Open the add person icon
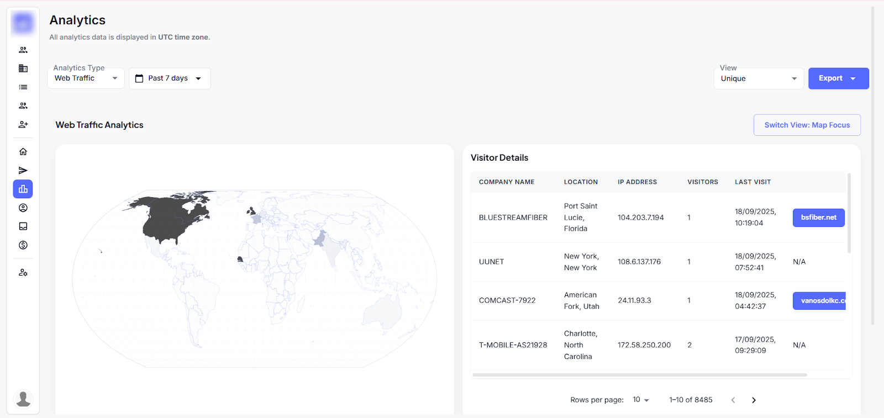Screen dimensions: 884x418 pos(23,125)
